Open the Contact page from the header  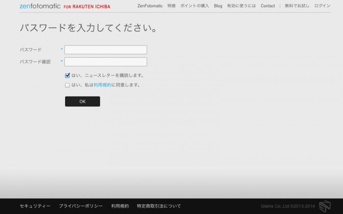tap(268, 6)
